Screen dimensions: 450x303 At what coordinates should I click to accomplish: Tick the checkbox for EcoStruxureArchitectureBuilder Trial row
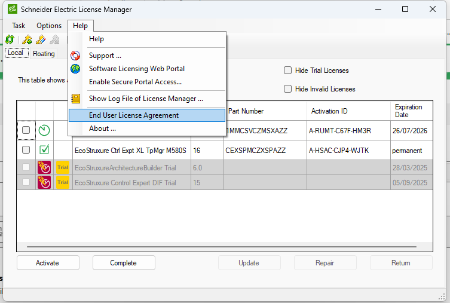(26, 167)
